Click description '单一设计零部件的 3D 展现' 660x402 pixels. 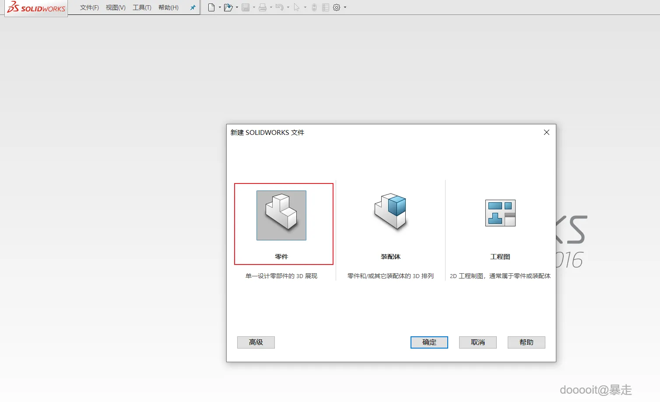pyautogui.click(x=281, y=276)
